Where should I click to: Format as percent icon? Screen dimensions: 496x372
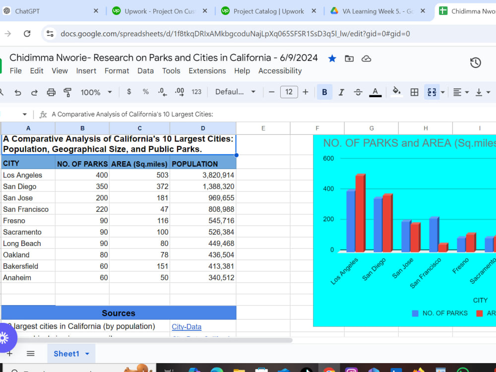(145, 92)
